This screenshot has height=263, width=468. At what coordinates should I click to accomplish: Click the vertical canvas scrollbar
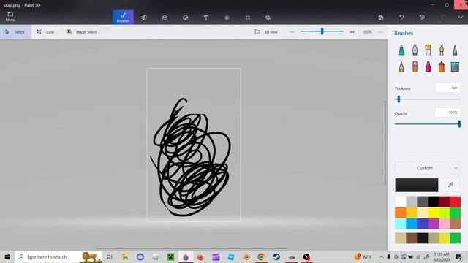click(385, 142)
